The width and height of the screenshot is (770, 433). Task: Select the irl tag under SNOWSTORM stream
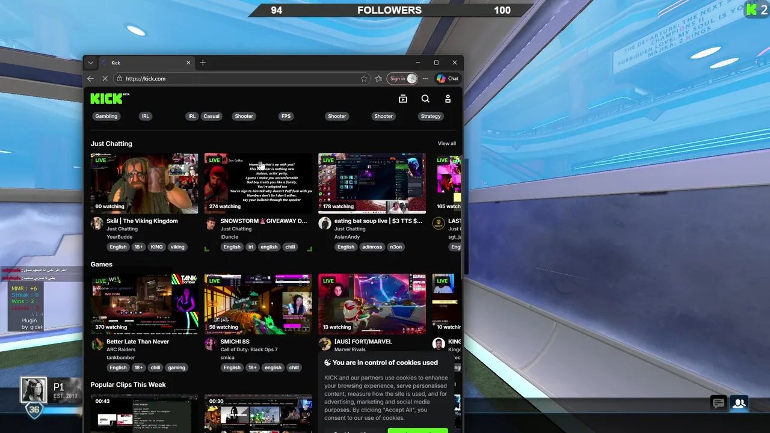pos(251,247)
